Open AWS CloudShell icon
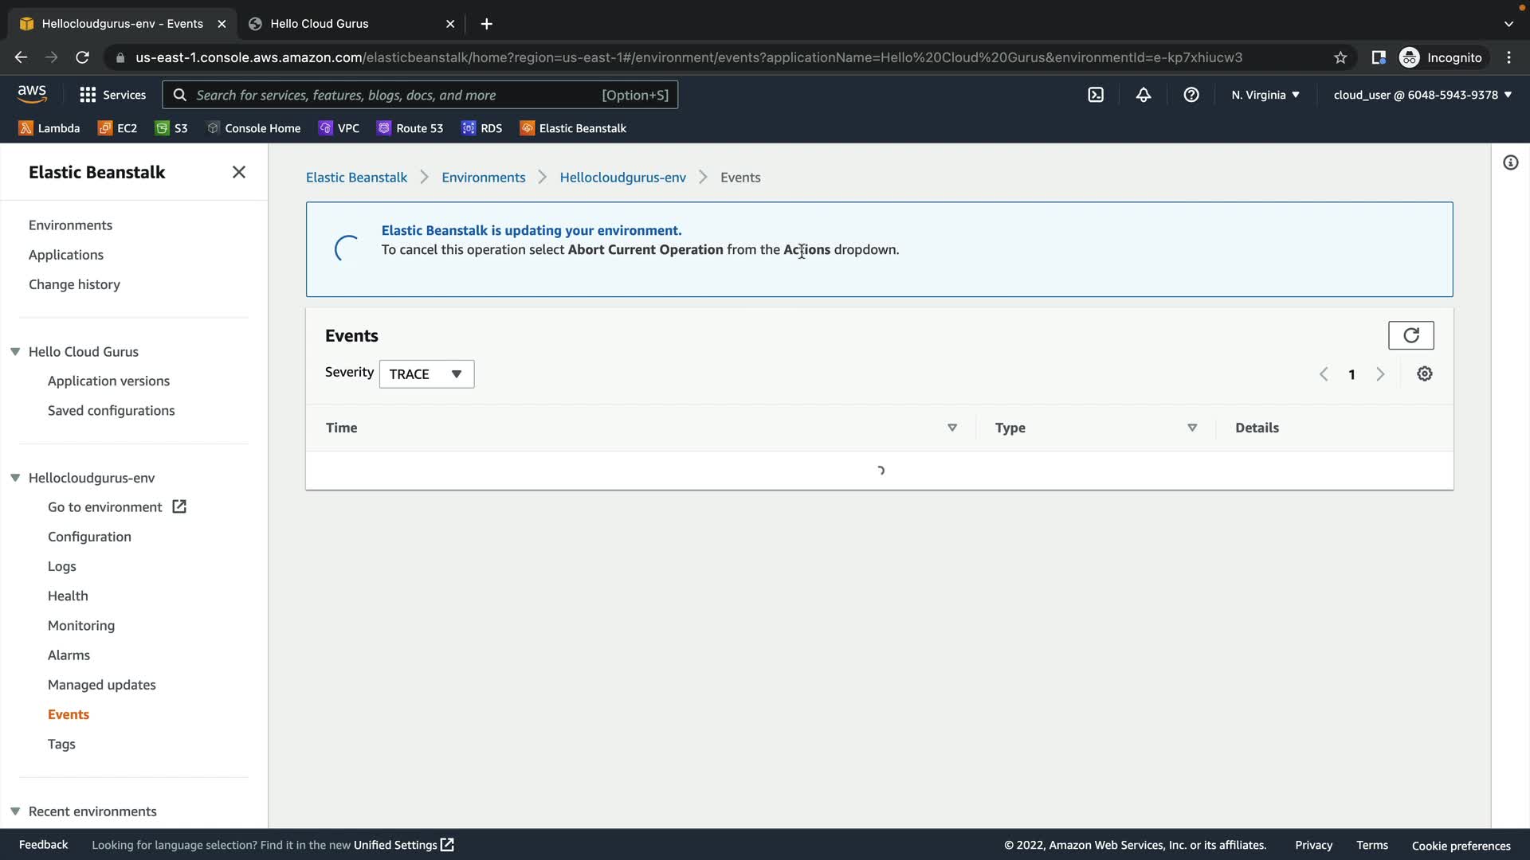1530x860 pixels. [1096, 95]
